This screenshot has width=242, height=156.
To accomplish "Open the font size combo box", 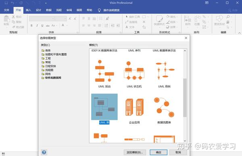I will [61, 19].
